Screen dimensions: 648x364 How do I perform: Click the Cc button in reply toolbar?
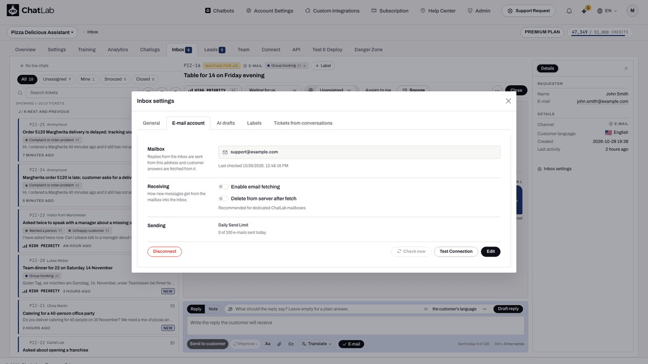tap(291, 344)
